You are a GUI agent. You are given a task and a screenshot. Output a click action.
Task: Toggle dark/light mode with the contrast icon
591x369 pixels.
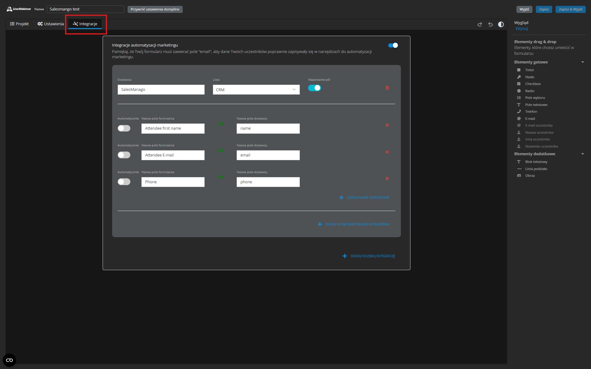501,25
